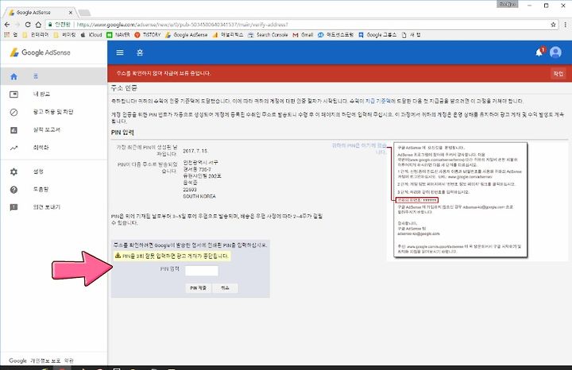Click the 'PIN 제출' submit button

(x=198, y=288)
